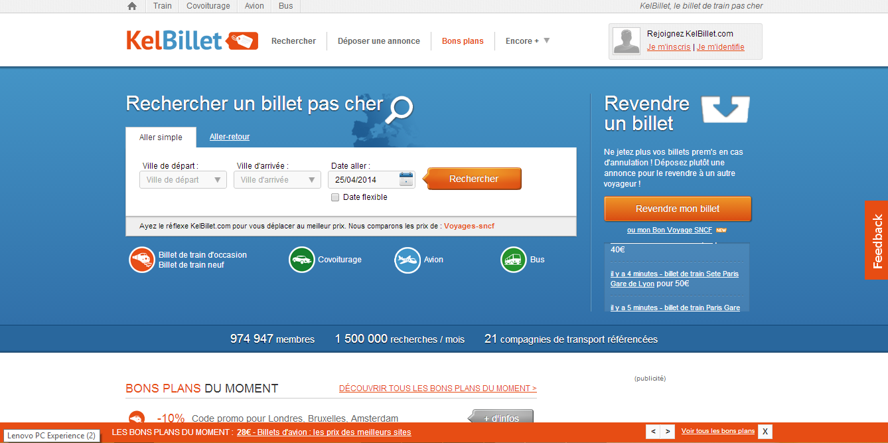The width and height of the screenshot is (888, 443).
Task: Click the Revendre mon billet button
Action: click(678, 209)
